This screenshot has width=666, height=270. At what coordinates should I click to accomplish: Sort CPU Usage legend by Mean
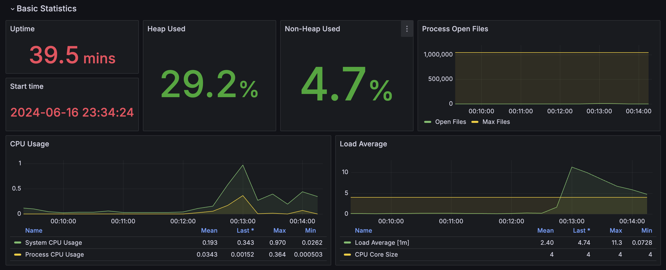[209, 230]
